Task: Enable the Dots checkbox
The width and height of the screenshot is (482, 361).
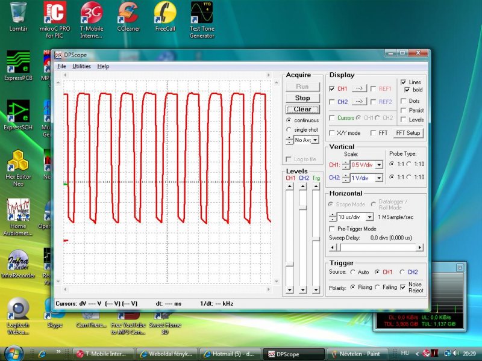Action: point(403,101)
